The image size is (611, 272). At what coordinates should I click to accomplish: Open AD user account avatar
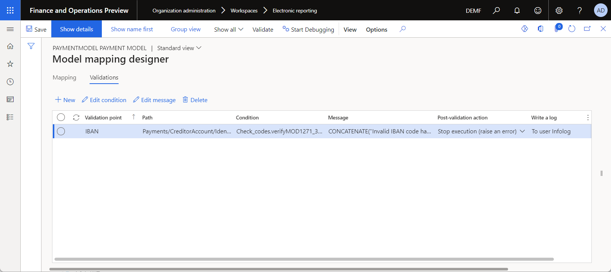pyautogui.click(x=600, y=11)
